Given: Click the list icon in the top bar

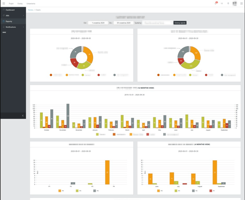Looking at the screenshot, I should pos(222,3).
